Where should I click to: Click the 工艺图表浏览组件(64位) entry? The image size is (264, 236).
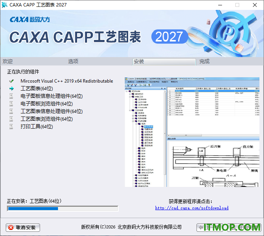(47, 119)
